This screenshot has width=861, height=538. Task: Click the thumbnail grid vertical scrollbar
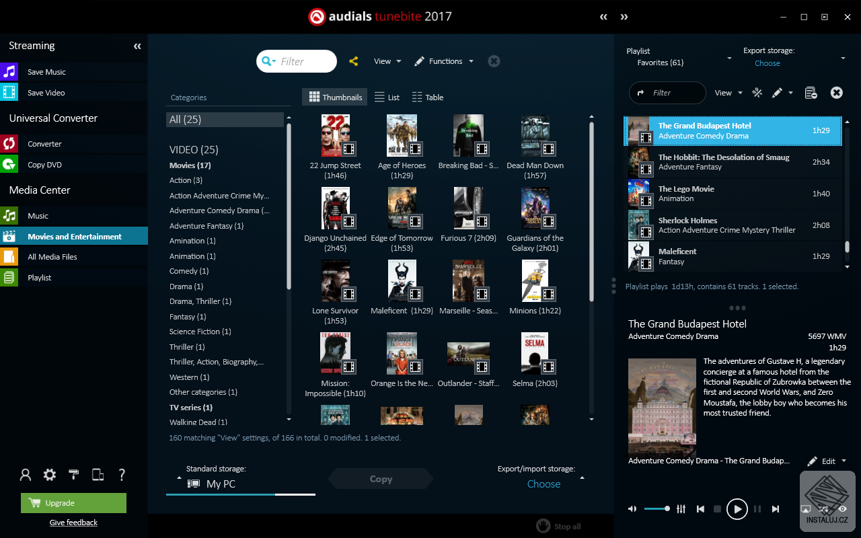point(591,212)
